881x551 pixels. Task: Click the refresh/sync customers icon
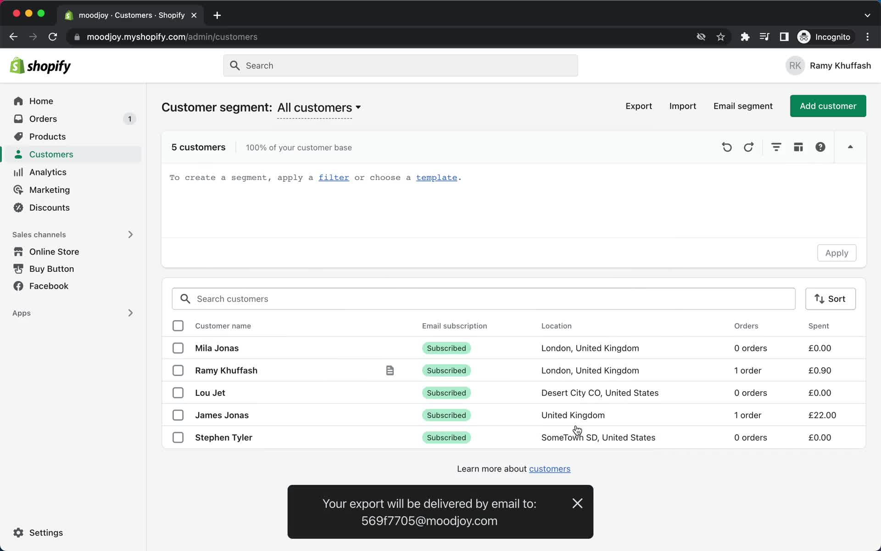[x=748, y=146]
